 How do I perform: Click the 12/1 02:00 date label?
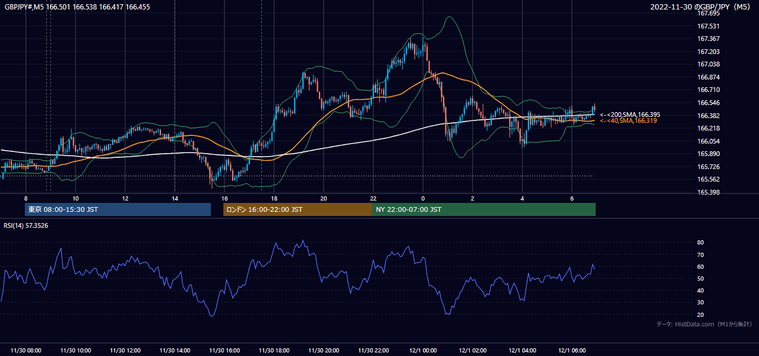473,351
